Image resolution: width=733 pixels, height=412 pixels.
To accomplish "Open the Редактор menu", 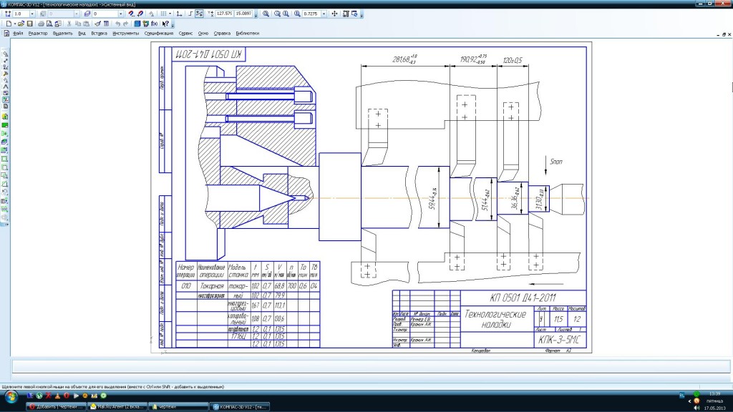I will pyautogui.click(x=38, y=34).
